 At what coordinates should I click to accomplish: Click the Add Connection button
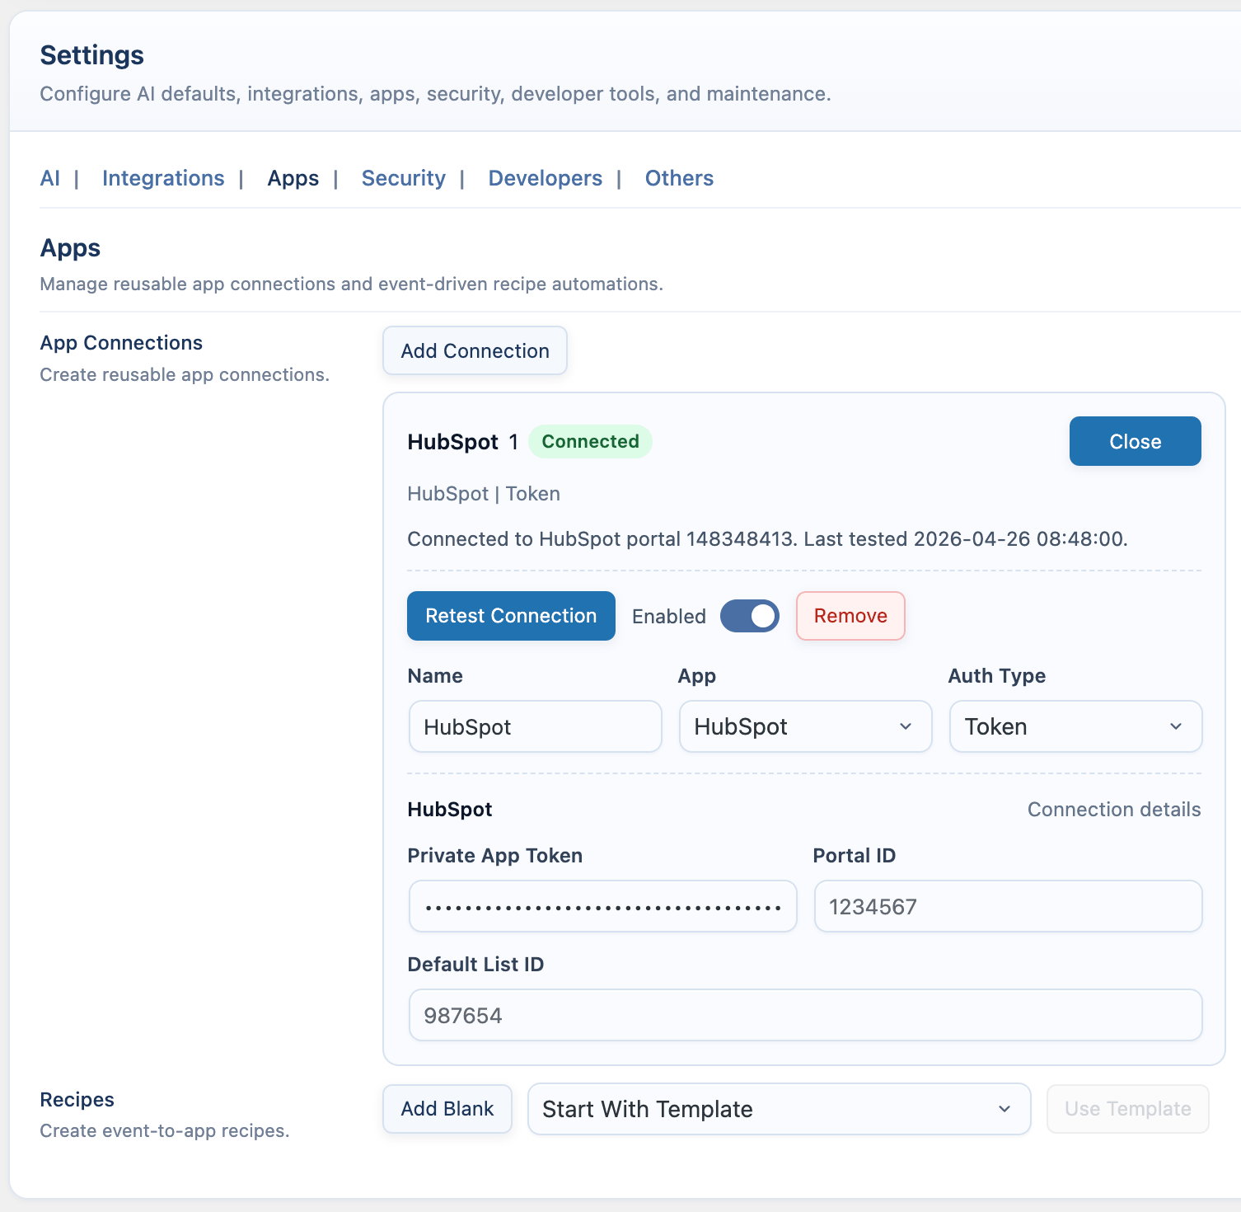[475, 350]
